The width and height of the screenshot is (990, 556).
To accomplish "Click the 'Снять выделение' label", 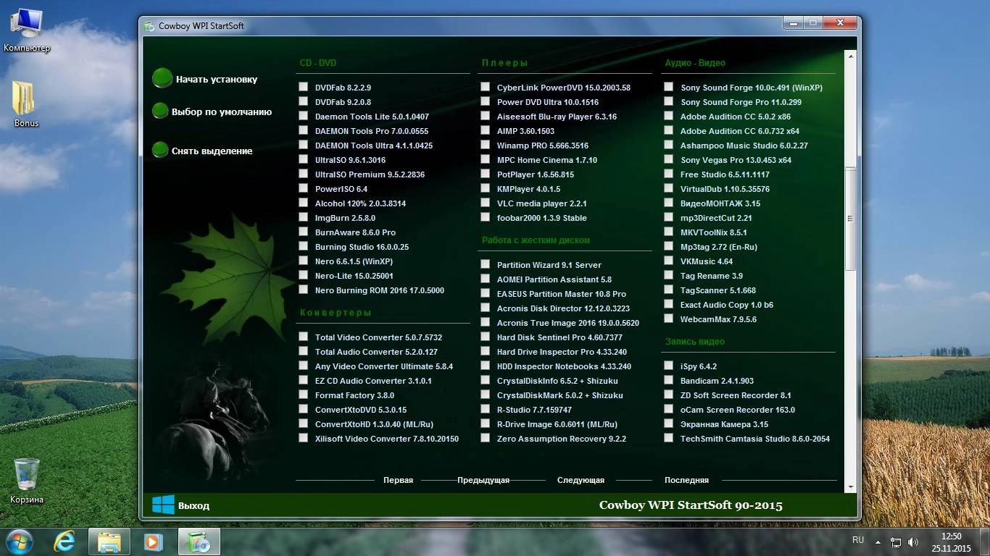I will (212, 151).
